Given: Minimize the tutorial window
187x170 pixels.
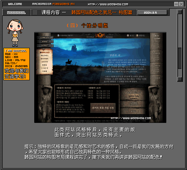Looking at the screenshot, I should click(176, 4).
